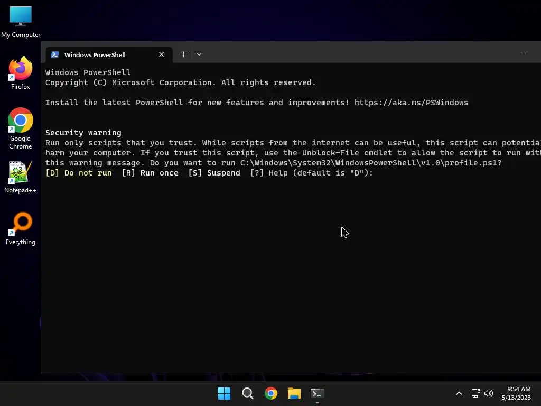Open Google Chrome desktop shortcut
This screenshot has height=406, width=541.
tap(21, 128)
